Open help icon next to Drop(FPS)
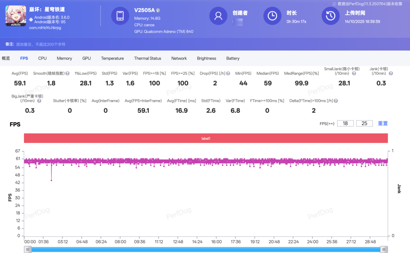Viewport: 410px width, 253px height. click(x=229, y=73)
